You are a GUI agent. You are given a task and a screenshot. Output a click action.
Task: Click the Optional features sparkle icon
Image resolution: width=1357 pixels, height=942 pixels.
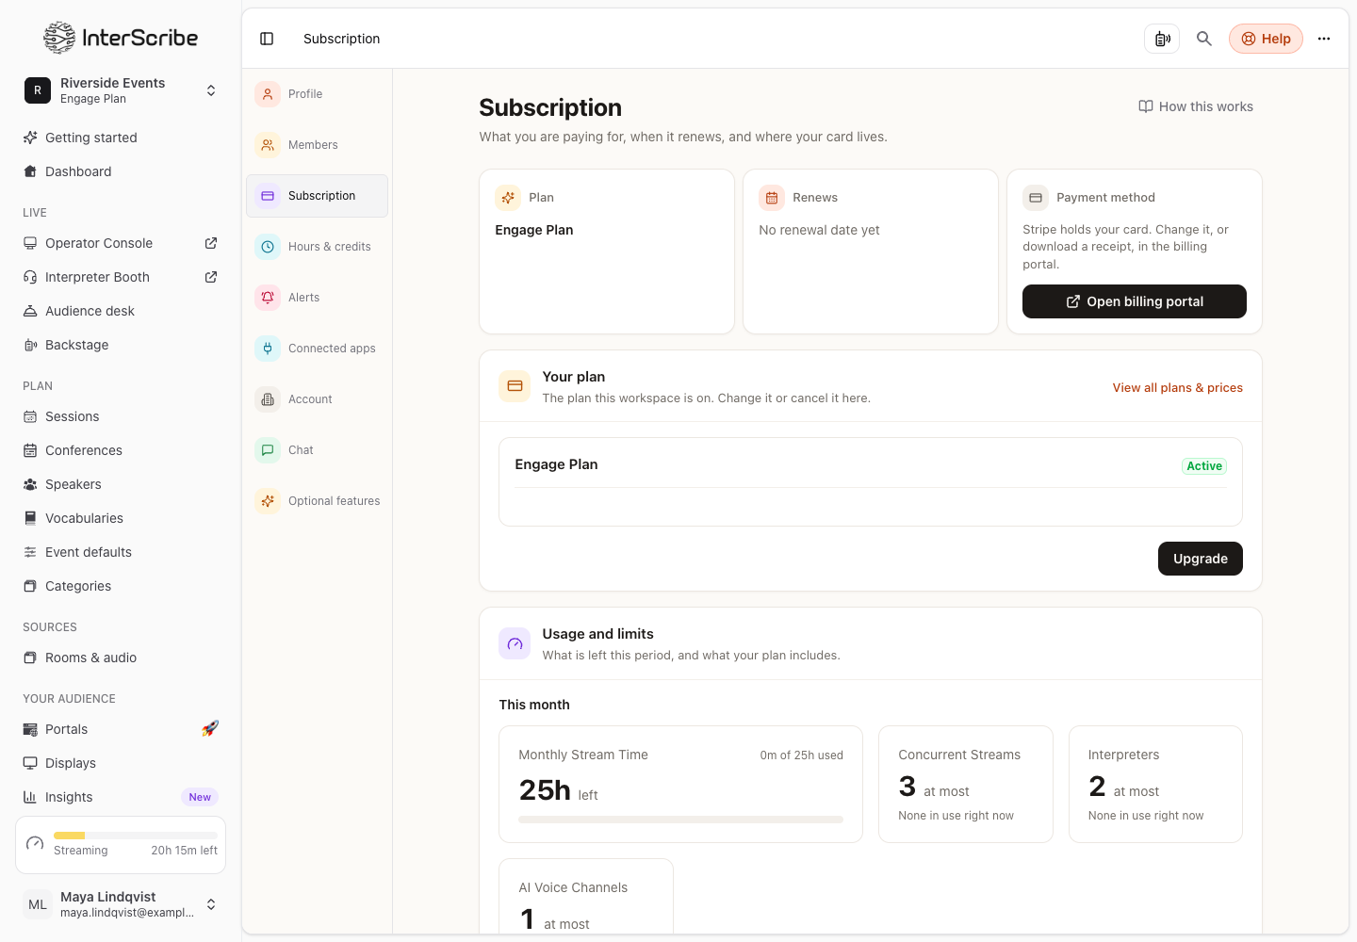coord(268,501)
